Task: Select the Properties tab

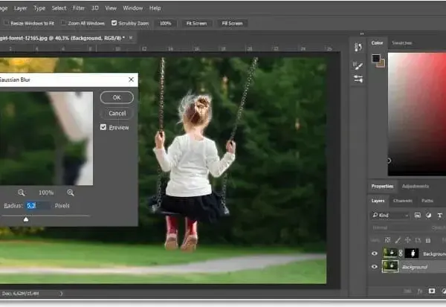Action: (382, 187)
